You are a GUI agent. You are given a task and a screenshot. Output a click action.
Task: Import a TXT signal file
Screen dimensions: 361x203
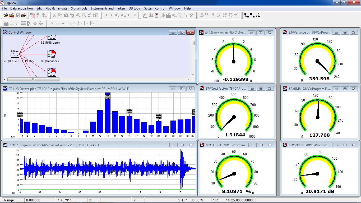11,15
